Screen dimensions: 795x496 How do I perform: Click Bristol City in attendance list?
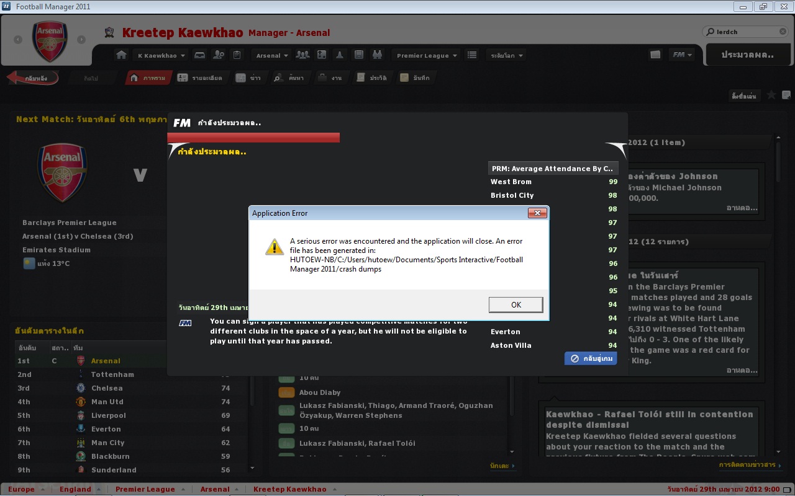coord(512,195)
